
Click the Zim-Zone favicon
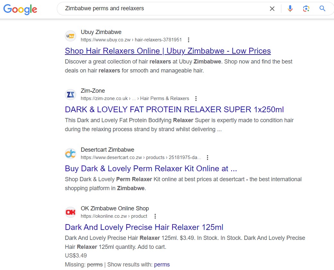pos(70,95)
